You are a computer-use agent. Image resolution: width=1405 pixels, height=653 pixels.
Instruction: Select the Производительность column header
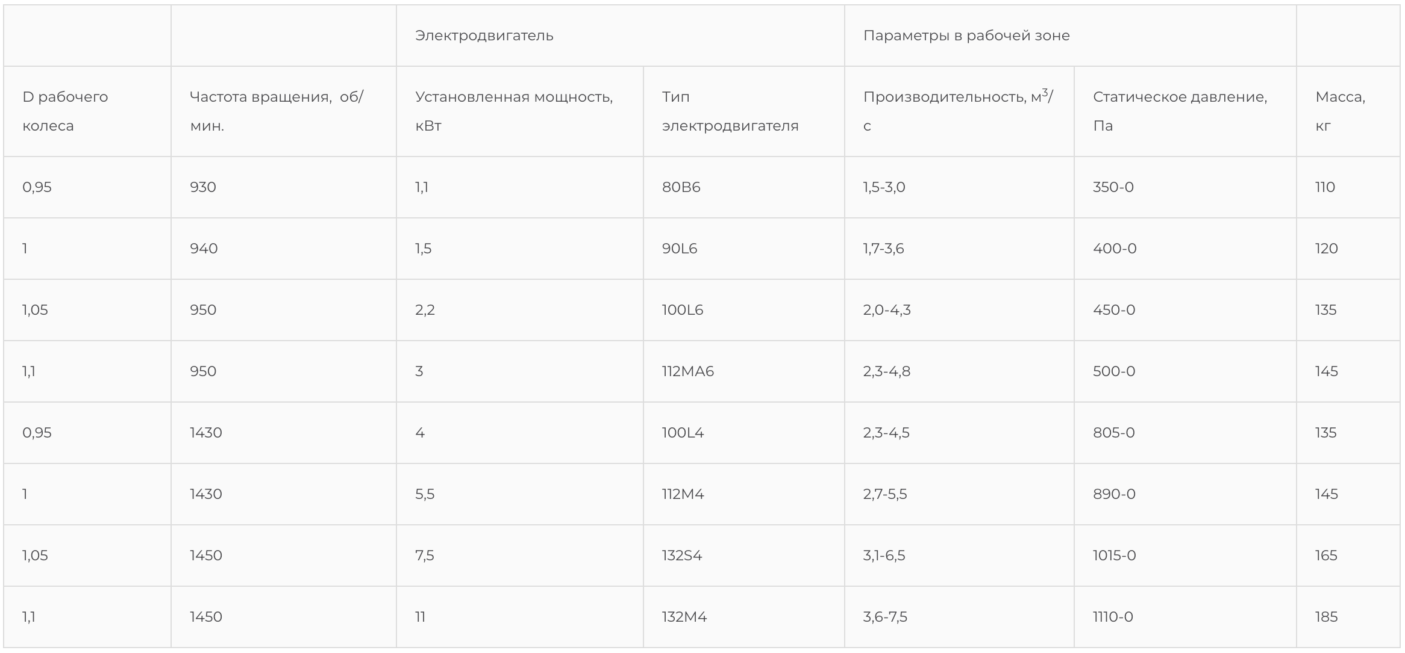957,111
